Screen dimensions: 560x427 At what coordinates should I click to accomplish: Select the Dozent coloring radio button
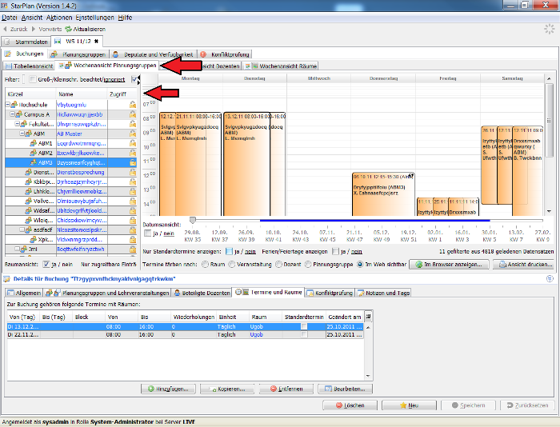[x=278, y=264]
